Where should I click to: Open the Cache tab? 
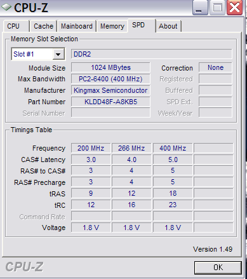pos(43,26)
